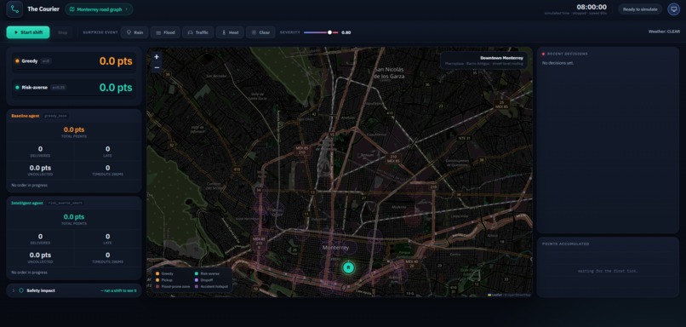Click the sun icon on Clear

254,32
